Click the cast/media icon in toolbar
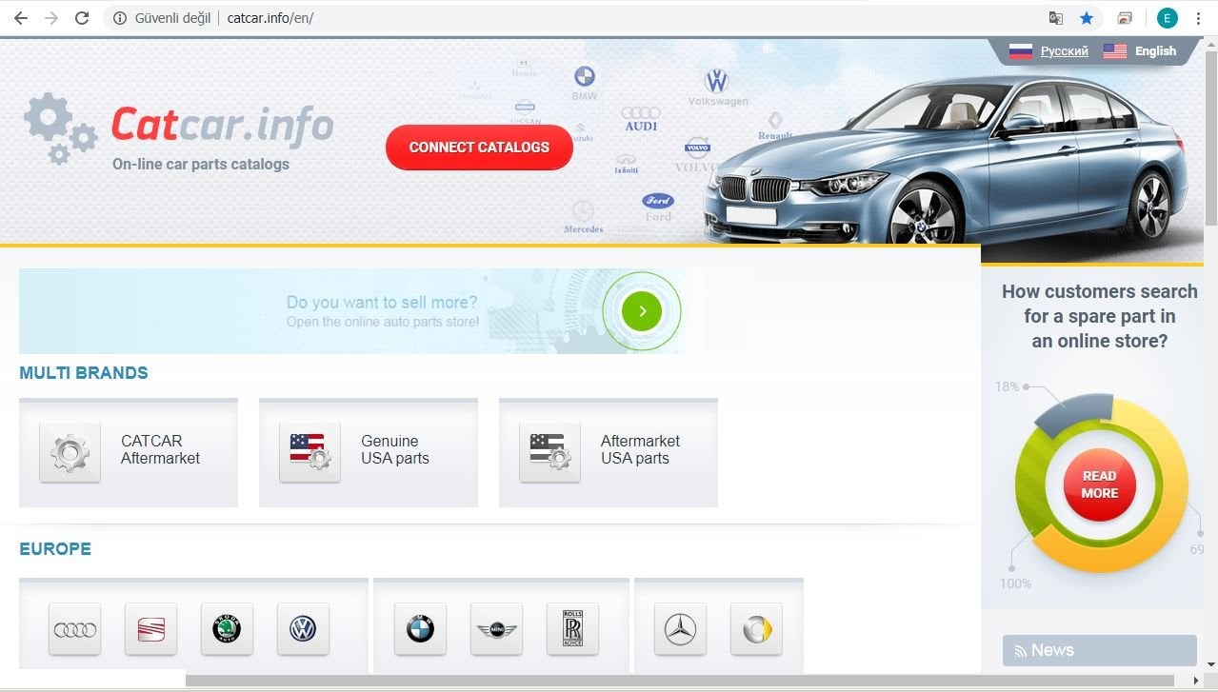This screenshot has height=692, width=1218. 1125,18
